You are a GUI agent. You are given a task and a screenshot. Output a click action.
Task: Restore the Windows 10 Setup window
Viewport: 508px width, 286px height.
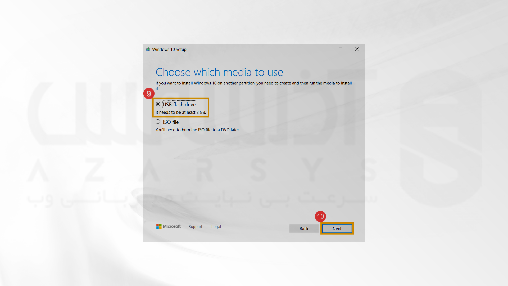[341, 49]
